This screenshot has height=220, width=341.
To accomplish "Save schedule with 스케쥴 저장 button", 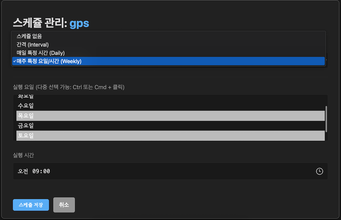I will coord(31,205).
